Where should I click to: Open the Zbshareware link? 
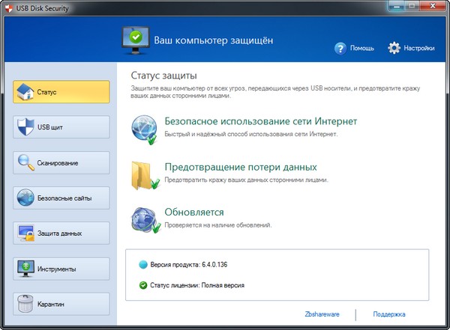323,315
